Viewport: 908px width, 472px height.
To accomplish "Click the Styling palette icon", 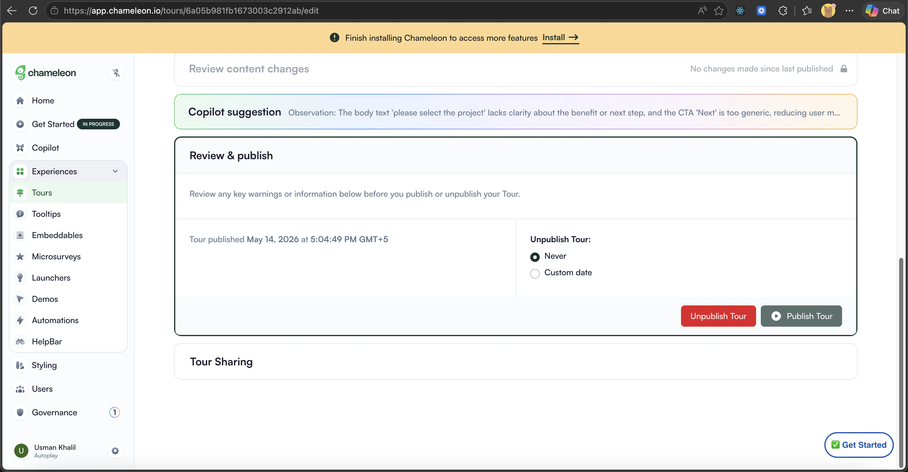I will tap(20, 365).
